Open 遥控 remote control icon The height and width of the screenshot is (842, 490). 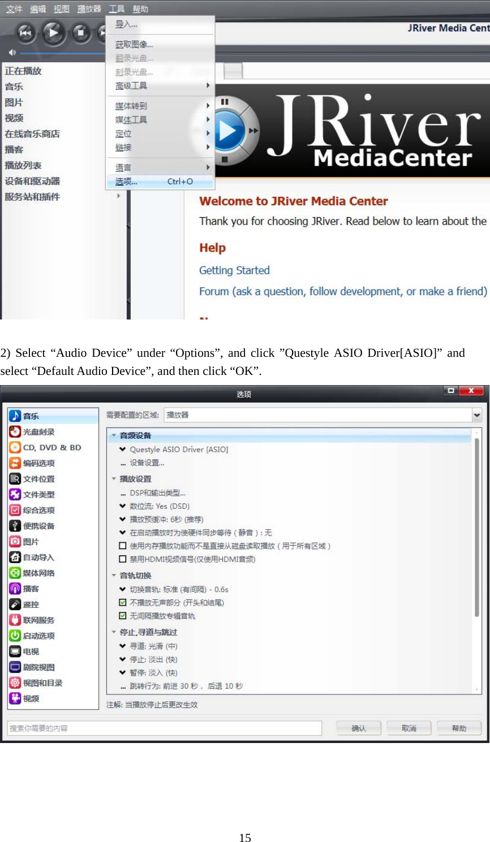pos(15,604)
